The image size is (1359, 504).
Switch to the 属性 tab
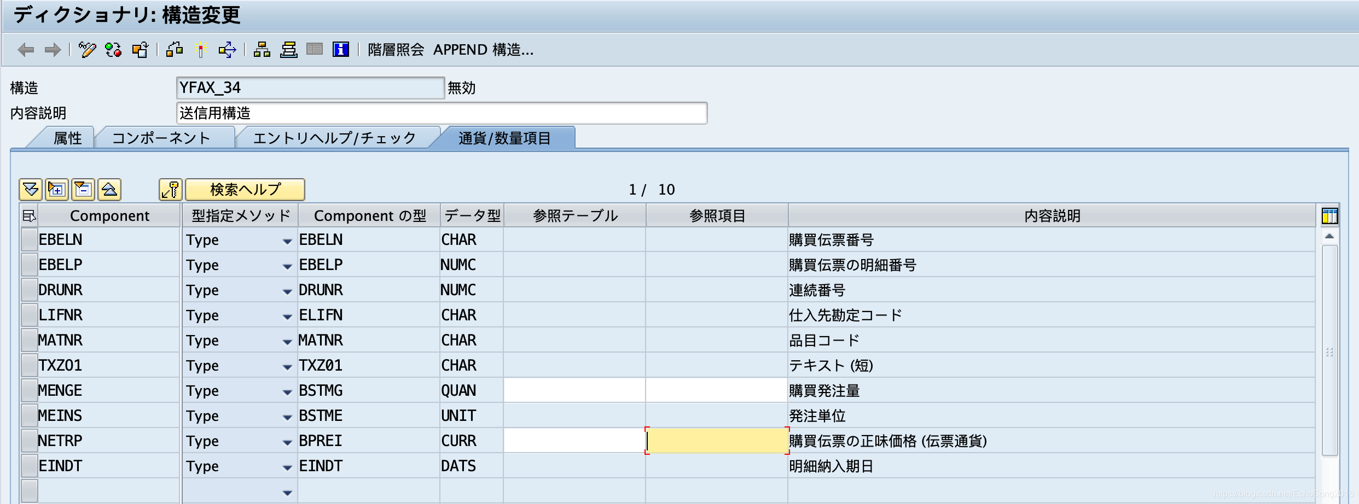click(x=67, y=138)
